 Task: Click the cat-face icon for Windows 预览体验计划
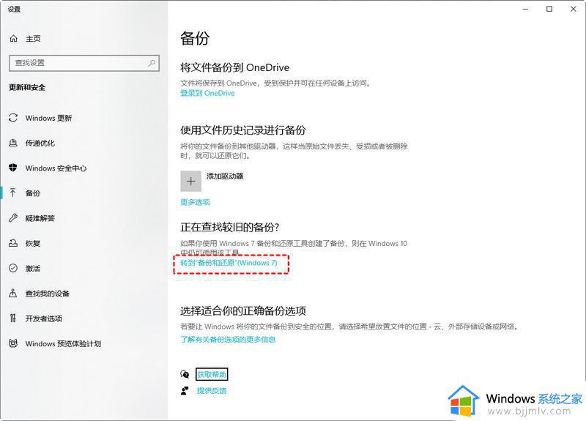pyautogui.click(x=13, y=343)
